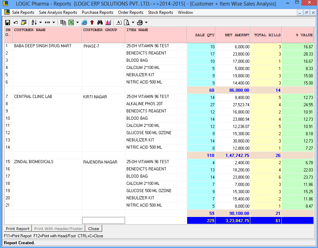Click the Print Report button
Viewport: 318px width, 248px height.
click(18, 229)
